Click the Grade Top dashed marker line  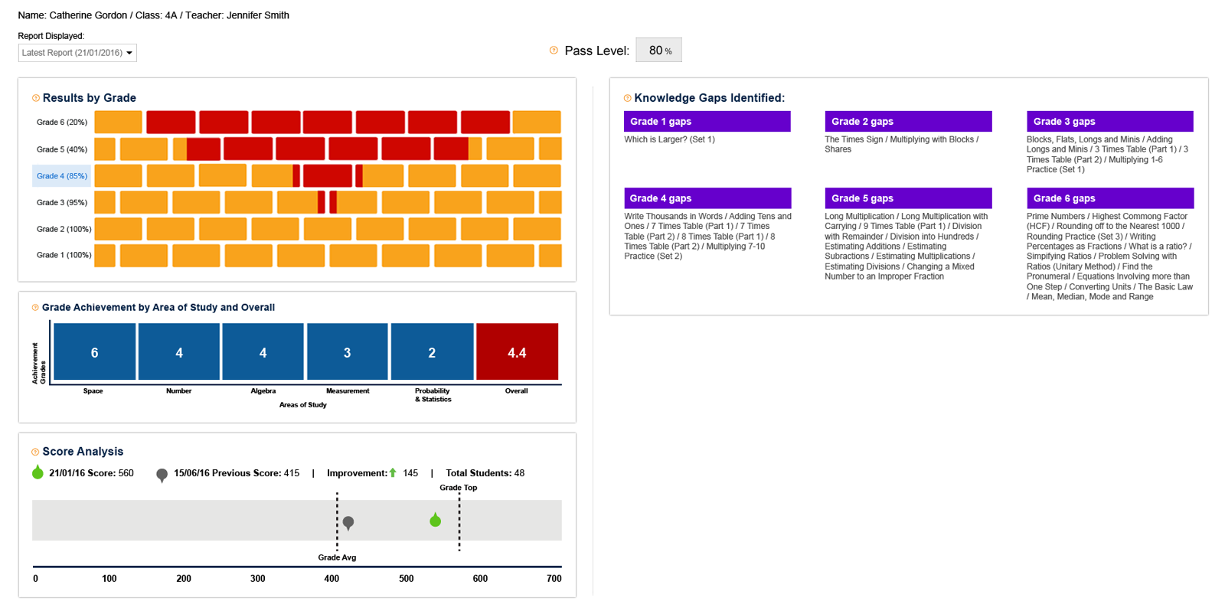(459, 521)
